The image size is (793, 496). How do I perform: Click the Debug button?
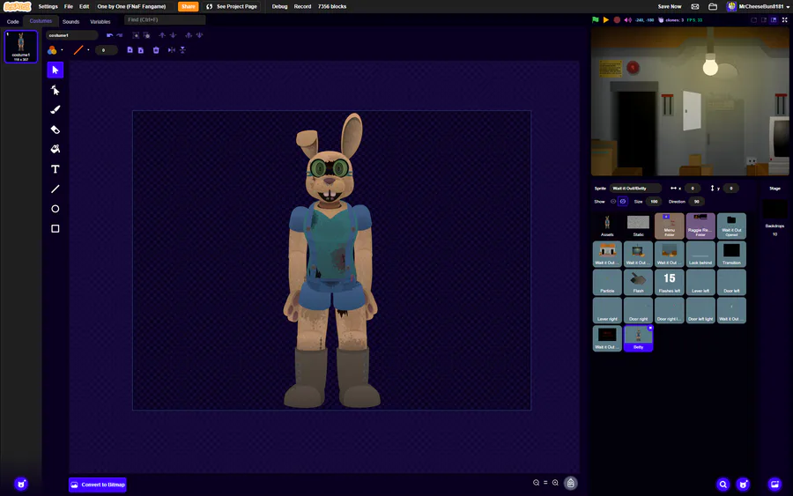click(279, 6)
